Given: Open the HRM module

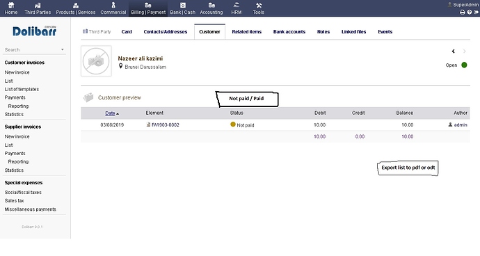Looking at the screenshot, I should (x=237, y=8).
